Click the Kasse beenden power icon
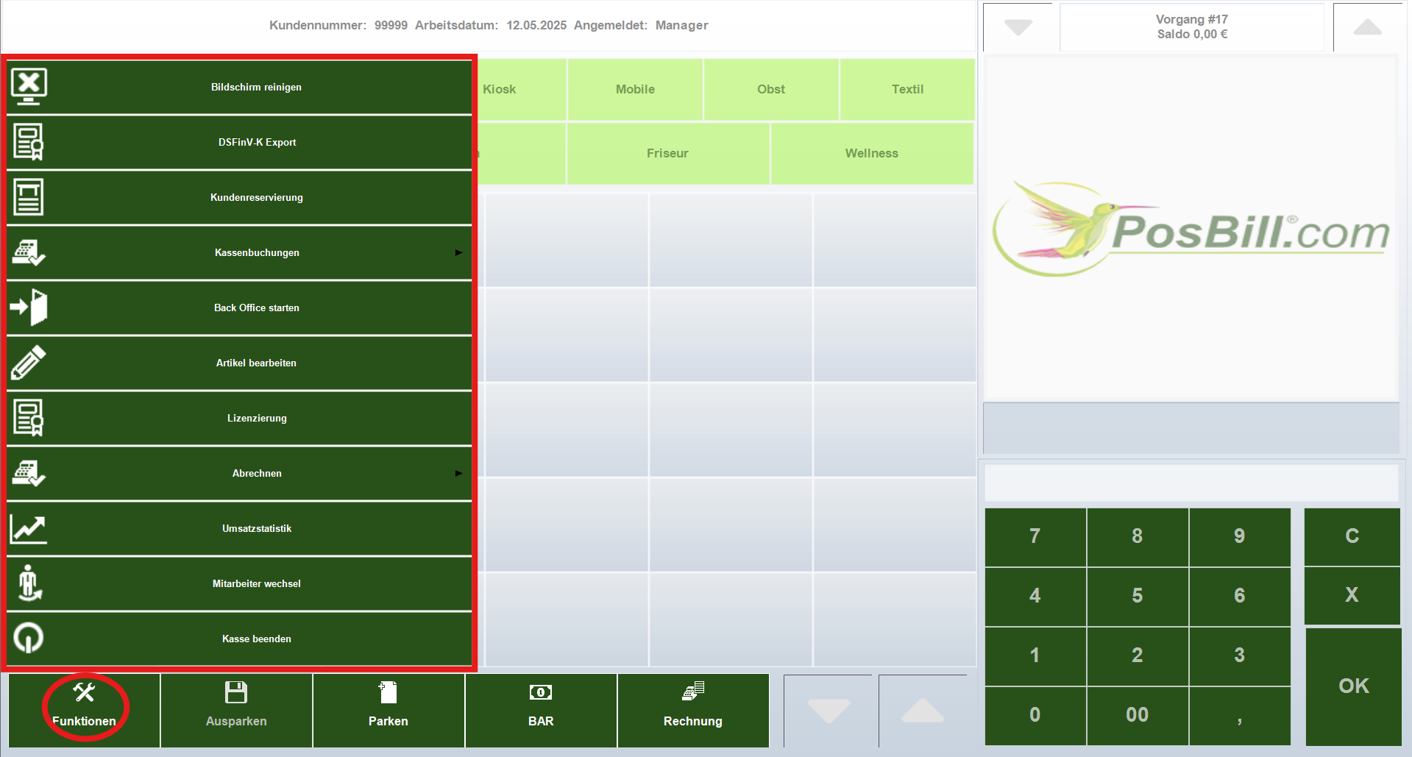Screen dimensions: 1412x757 click(29, 639)
